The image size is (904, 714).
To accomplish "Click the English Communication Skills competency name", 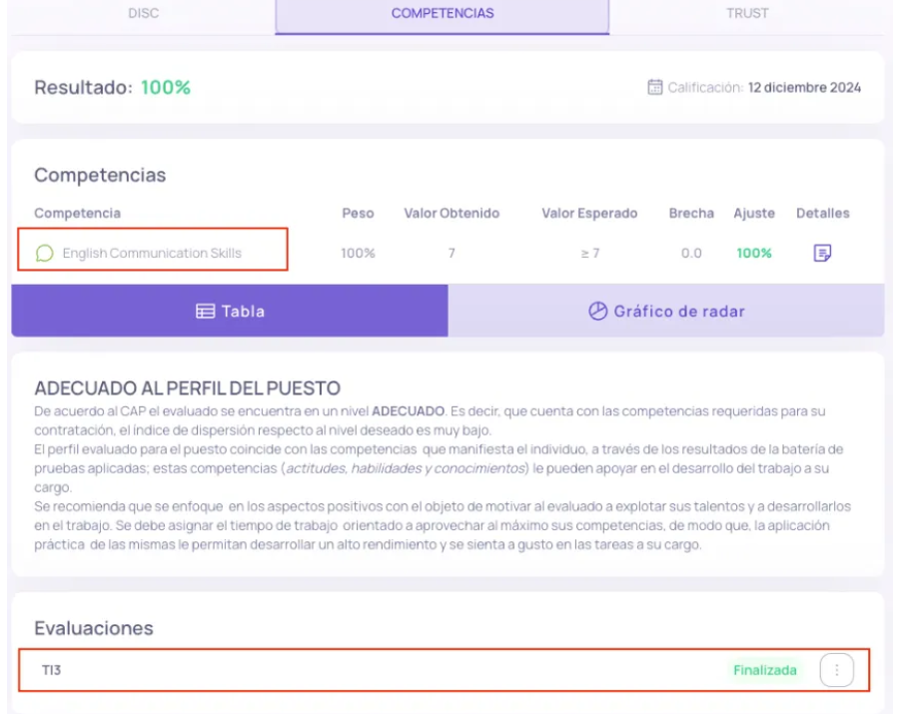I will 152,254.
